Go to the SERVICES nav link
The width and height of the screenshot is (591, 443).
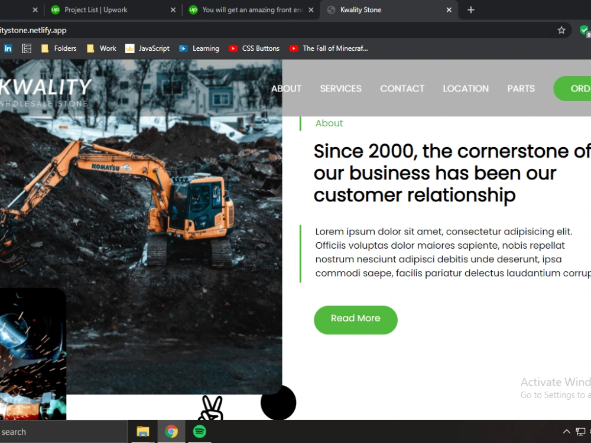(x=341, y=89)
